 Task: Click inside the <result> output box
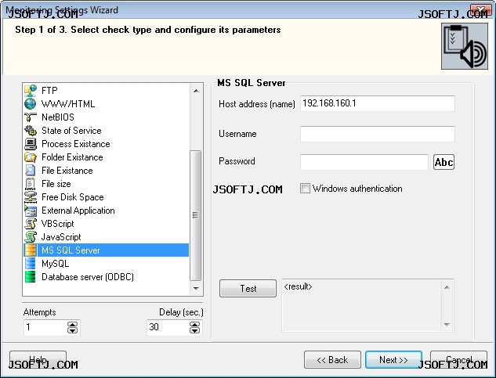tap(361, 305)
